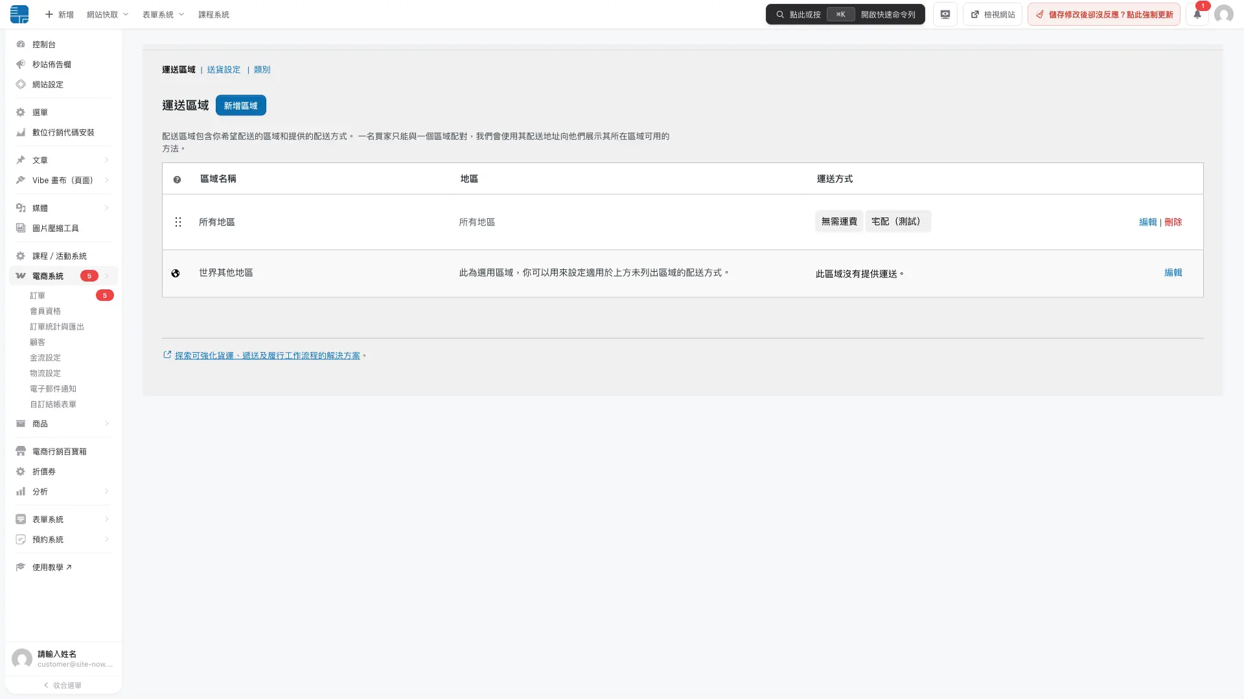Open 數位行銷代碼安裝 in sidebar
This screenshot has height=699, width=1244.
(x=62, y=132)
